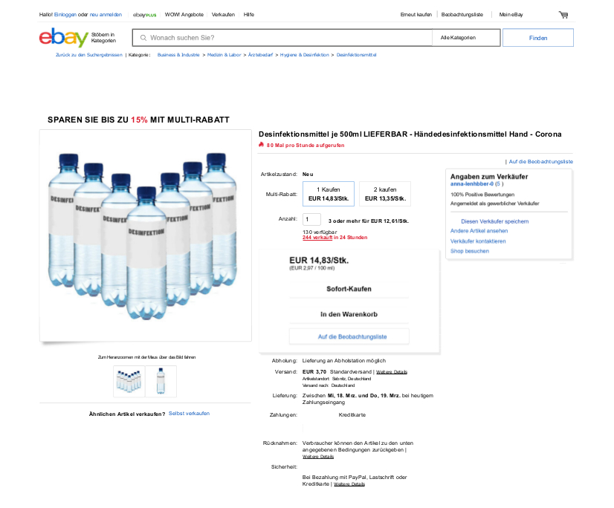Image resolution: width=614 pixels, height=508 pixels.
Task: Click the blue 'Finden' search button
Action: tap(537, 38)
